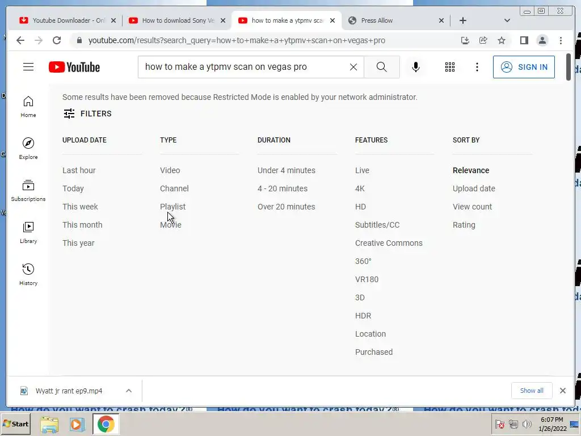
Task: Filter by This year upload date
Action: tap(78, 243)
